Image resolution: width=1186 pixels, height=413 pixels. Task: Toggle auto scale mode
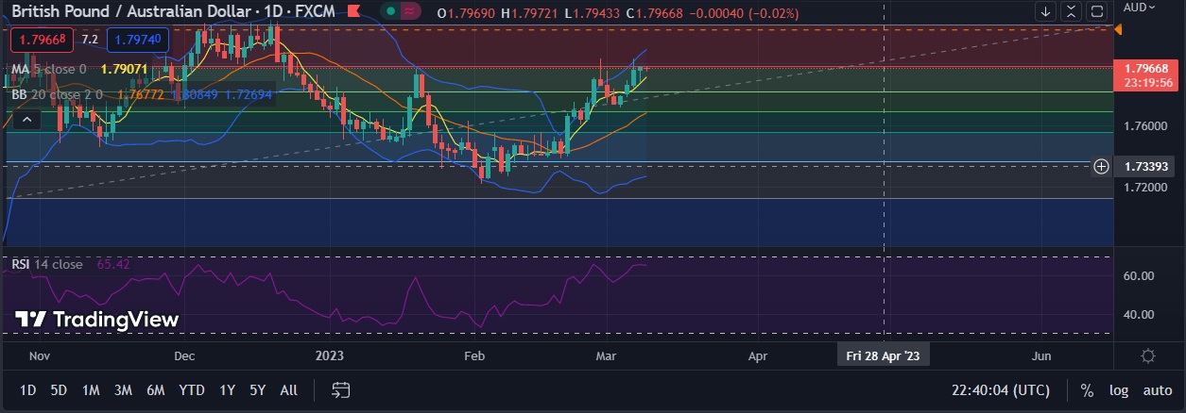pyautogui.click(x=1157, y=390)
